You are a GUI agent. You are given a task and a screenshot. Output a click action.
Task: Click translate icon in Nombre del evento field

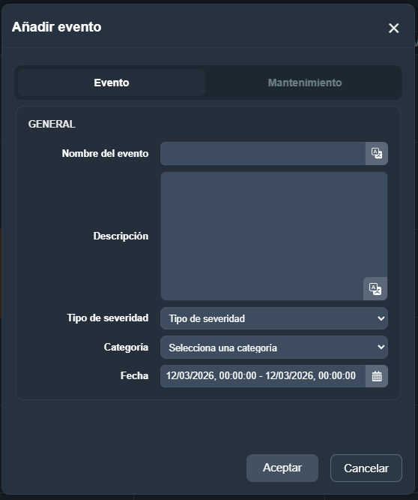(x=377, y=153)
